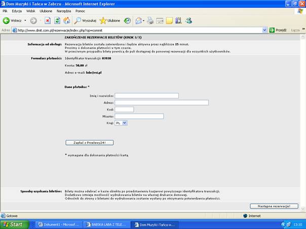Refresh the page with the refresh icon

coord(57,21)
